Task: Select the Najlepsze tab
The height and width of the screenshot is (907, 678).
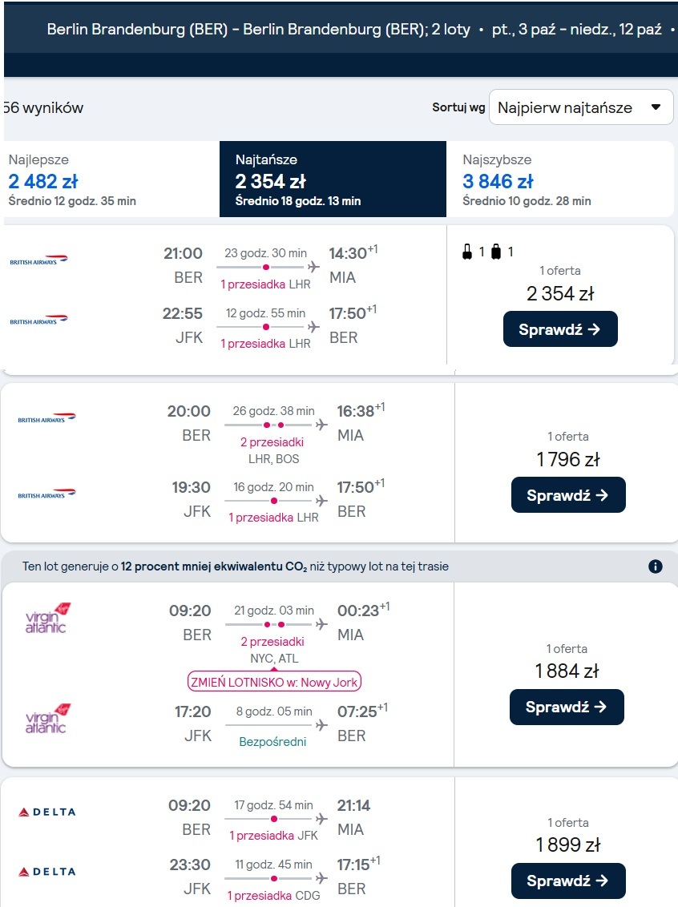Action: coord(111,179)
